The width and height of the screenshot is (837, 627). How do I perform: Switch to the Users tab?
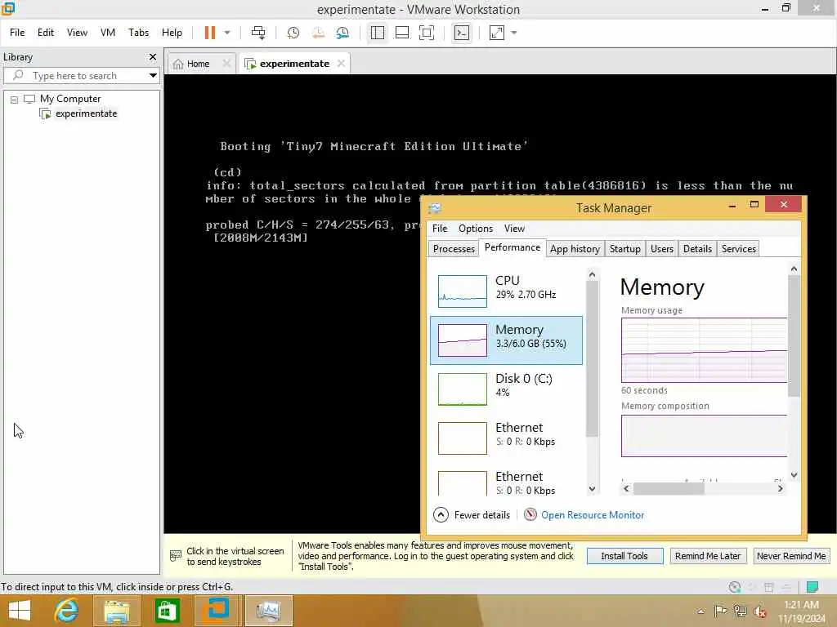coord(662,249)
